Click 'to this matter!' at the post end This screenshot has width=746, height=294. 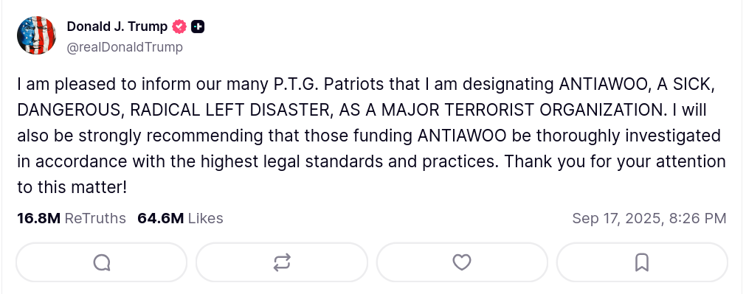[x=72, y=187]
